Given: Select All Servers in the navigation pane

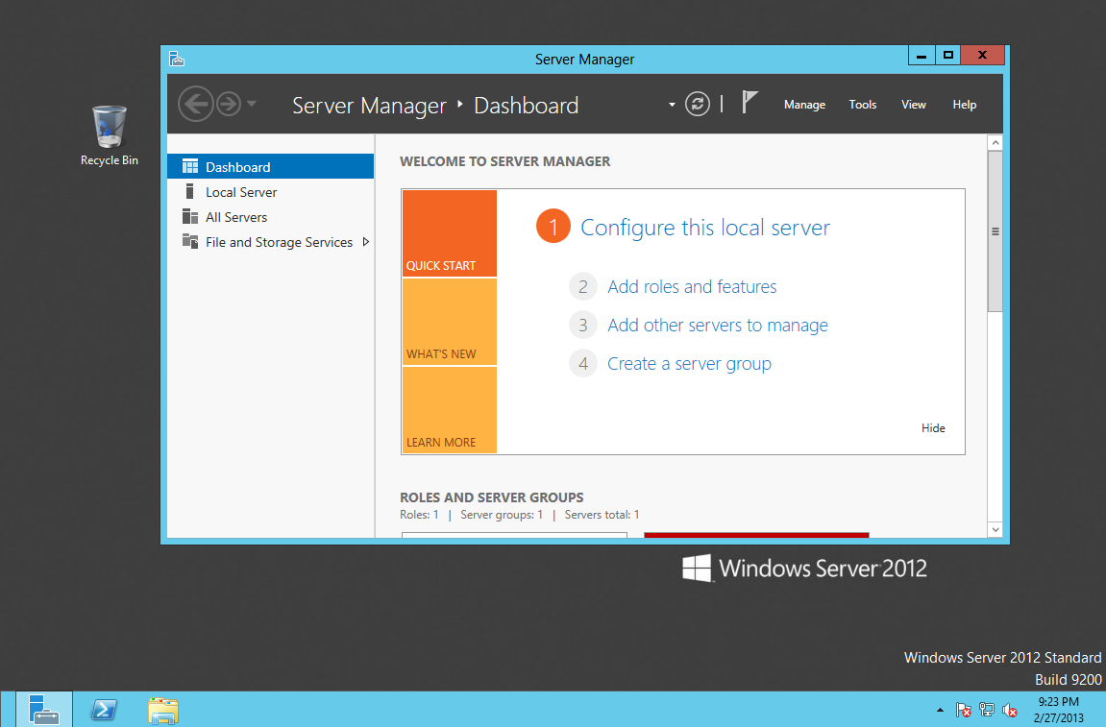Looking at the screenshot, I should coord(271,217).
